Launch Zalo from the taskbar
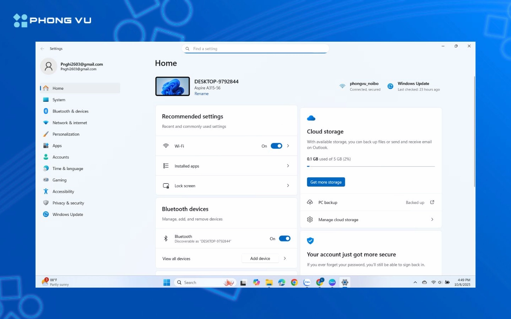This screenshot has width=511, height=319. click(x=306, y=282)
